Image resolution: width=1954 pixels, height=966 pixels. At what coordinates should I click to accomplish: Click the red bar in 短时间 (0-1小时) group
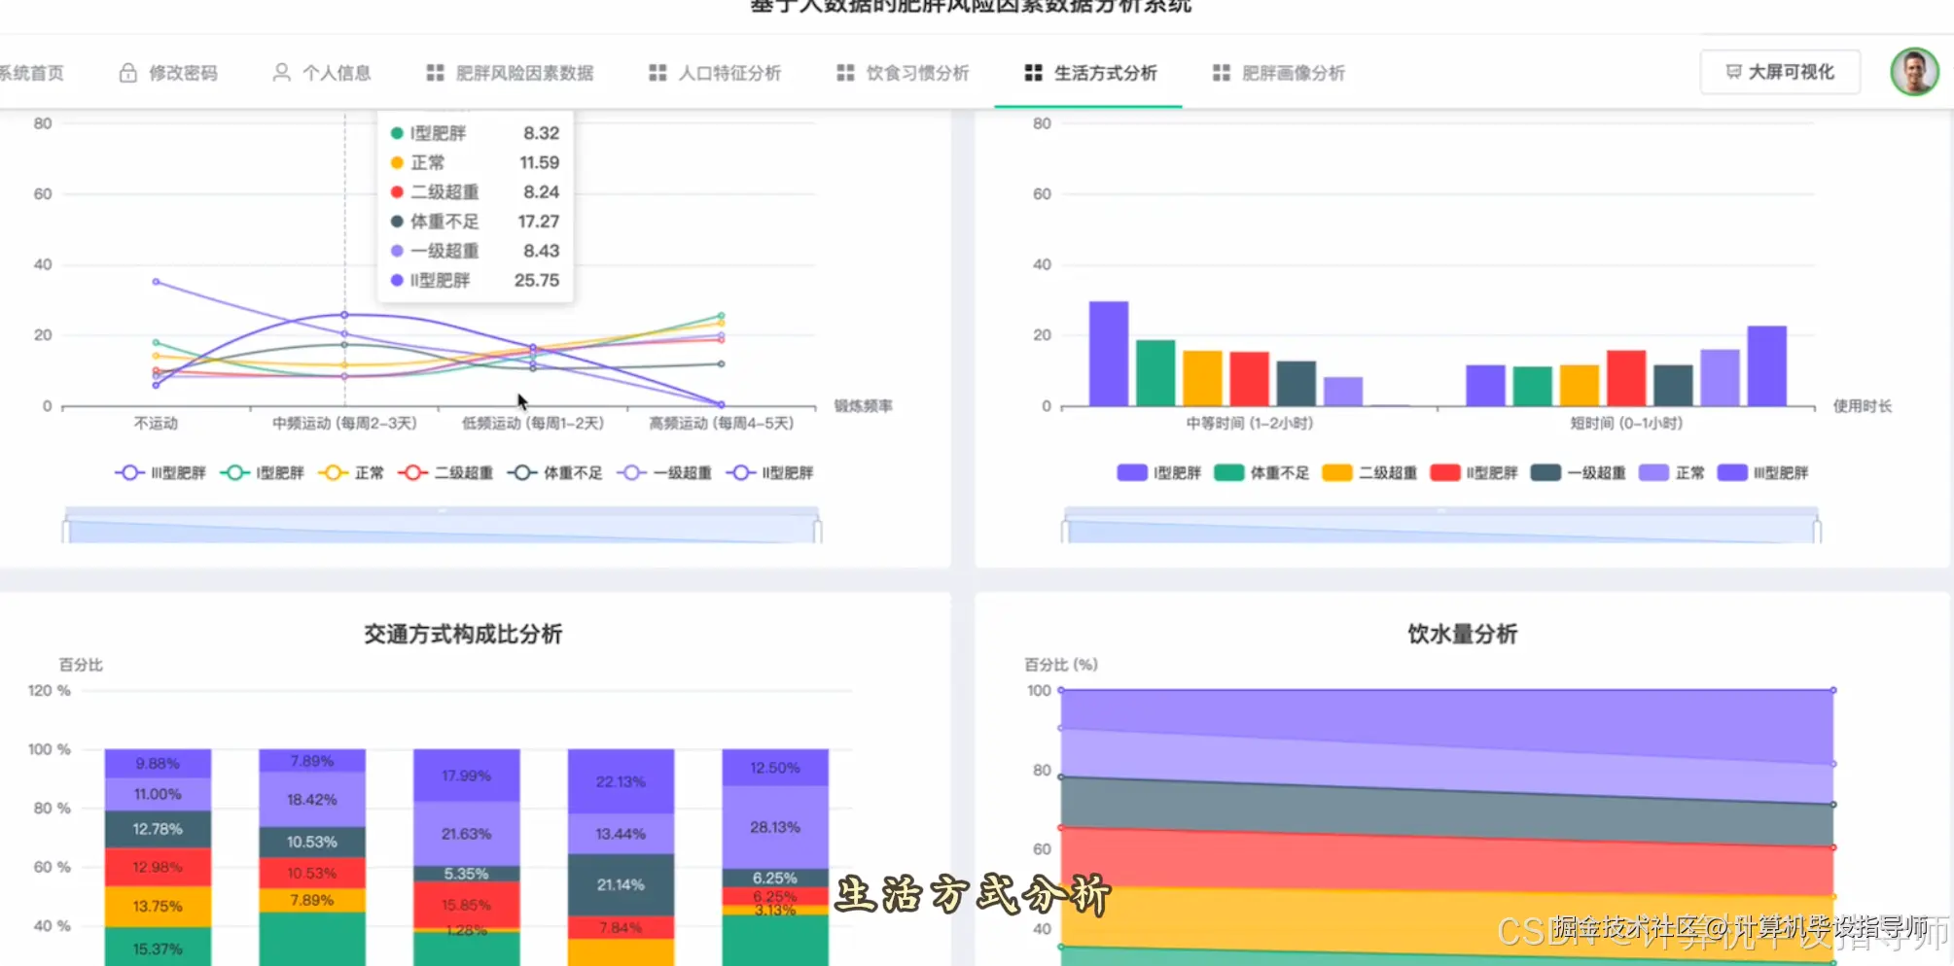click(x=1626, y=378)
